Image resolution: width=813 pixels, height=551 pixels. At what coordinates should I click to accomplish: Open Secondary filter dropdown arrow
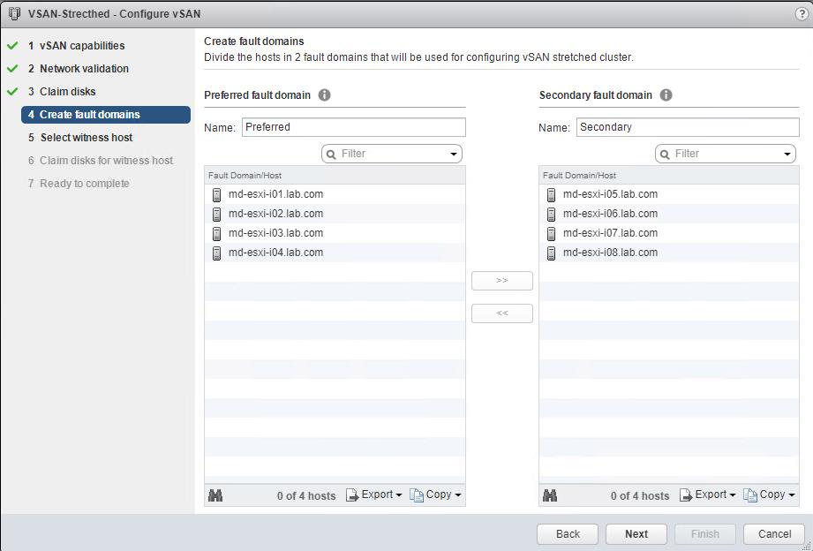pyautogui.click(x=787, y=155)
